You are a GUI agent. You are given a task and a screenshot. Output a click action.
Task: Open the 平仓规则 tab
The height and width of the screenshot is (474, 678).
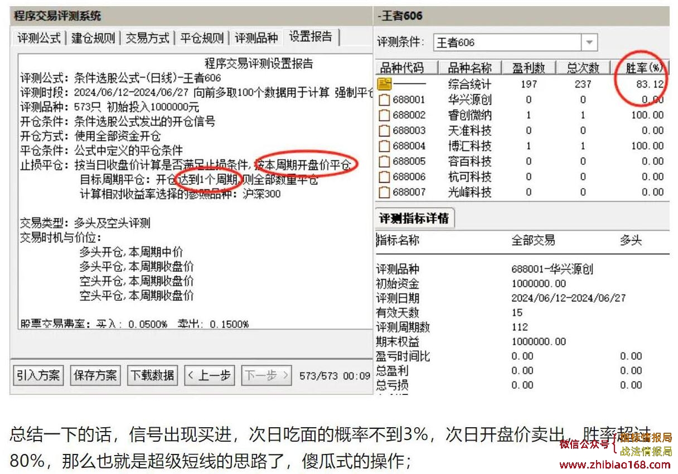(201, 38)
